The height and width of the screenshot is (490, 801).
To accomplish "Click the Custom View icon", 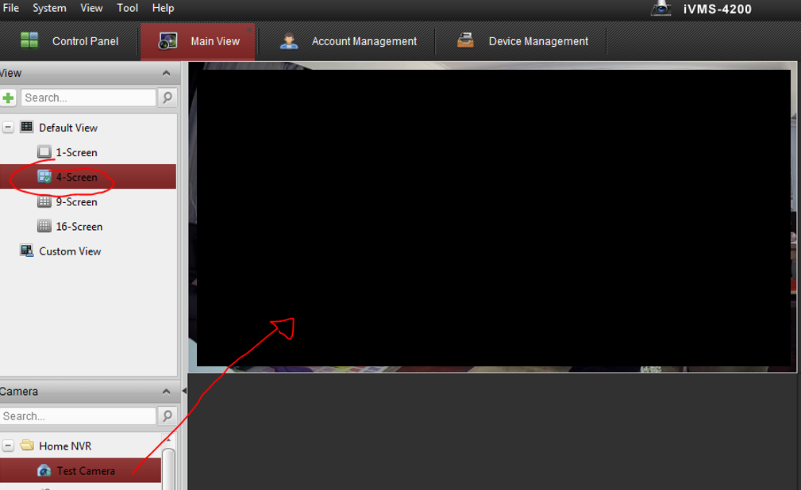I will [x=27, y=251].
